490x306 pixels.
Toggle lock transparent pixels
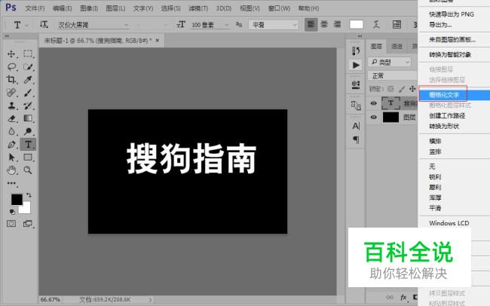[390, 89]
